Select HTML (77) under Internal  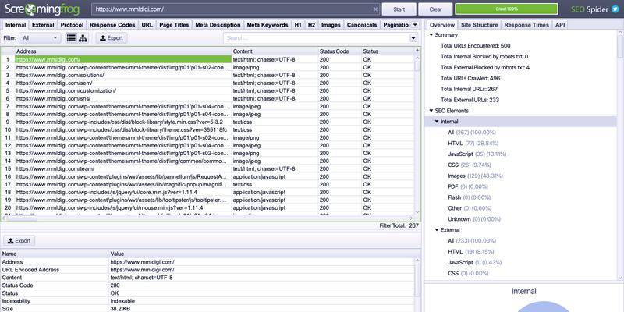pyautogui.click(x=473, y=144)
